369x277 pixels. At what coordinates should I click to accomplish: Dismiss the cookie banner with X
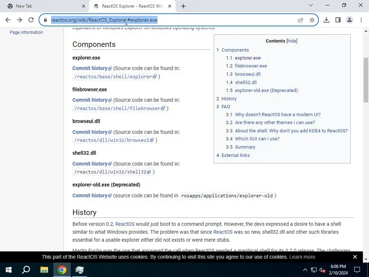(355, 257)
